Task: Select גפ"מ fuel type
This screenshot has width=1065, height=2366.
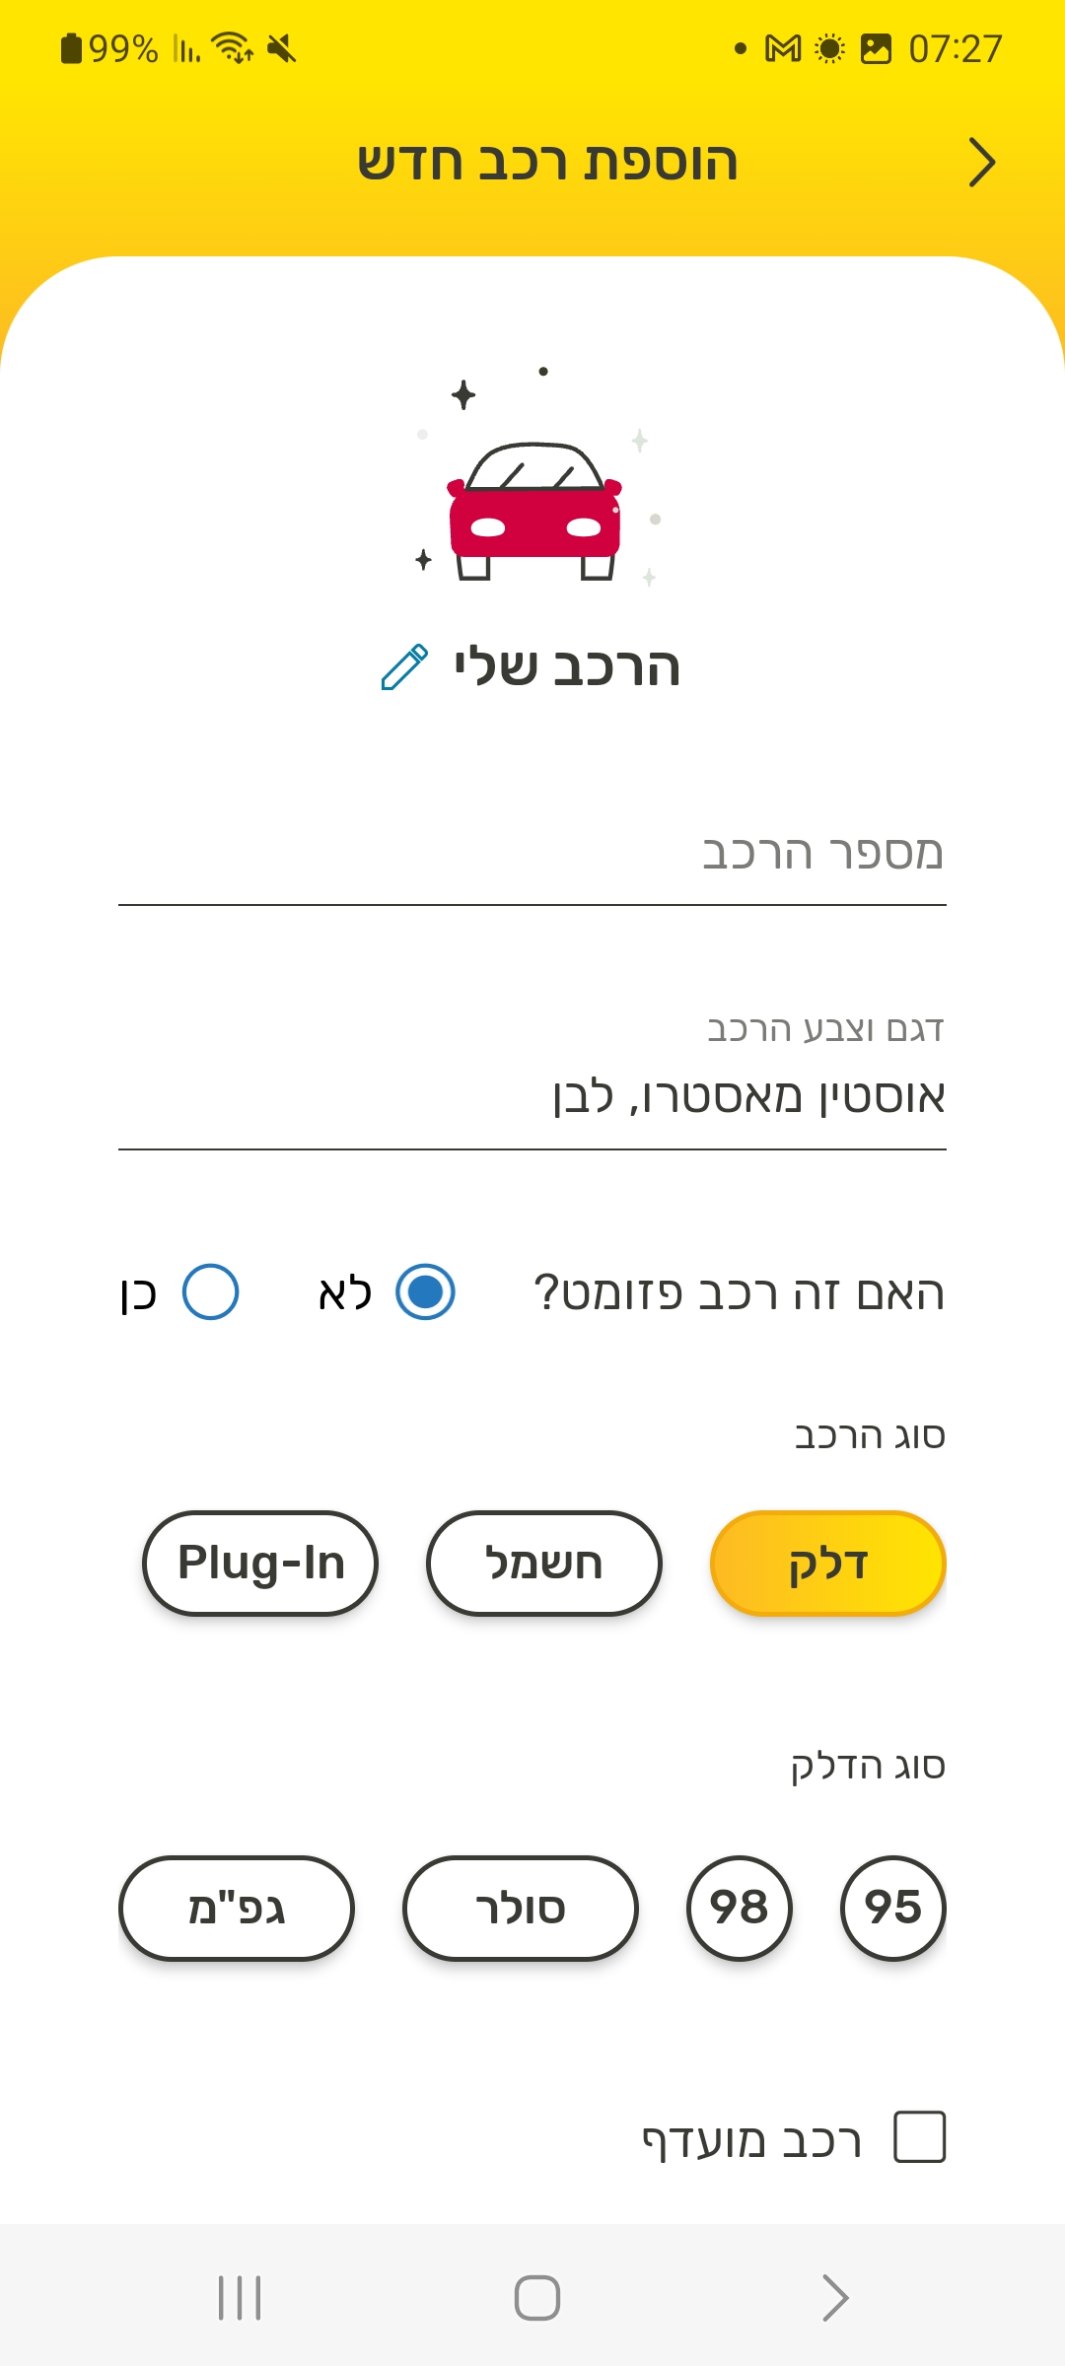Action: [x=237, y=1909]
